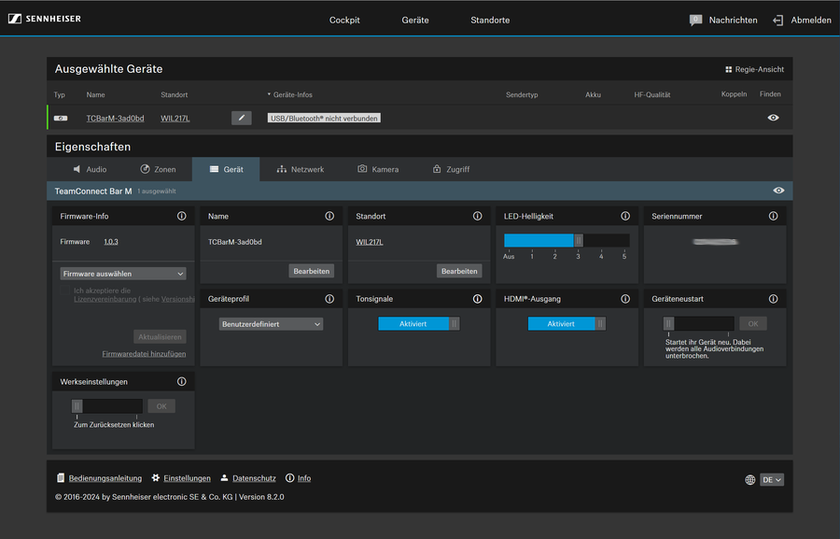840x539 pixels.
Task: Click the pencil edit icon beside WIL217L
Action: pos(241,118)
